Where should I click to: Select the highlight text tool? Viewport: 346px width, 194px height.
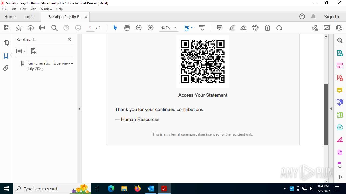pos(232,28)
